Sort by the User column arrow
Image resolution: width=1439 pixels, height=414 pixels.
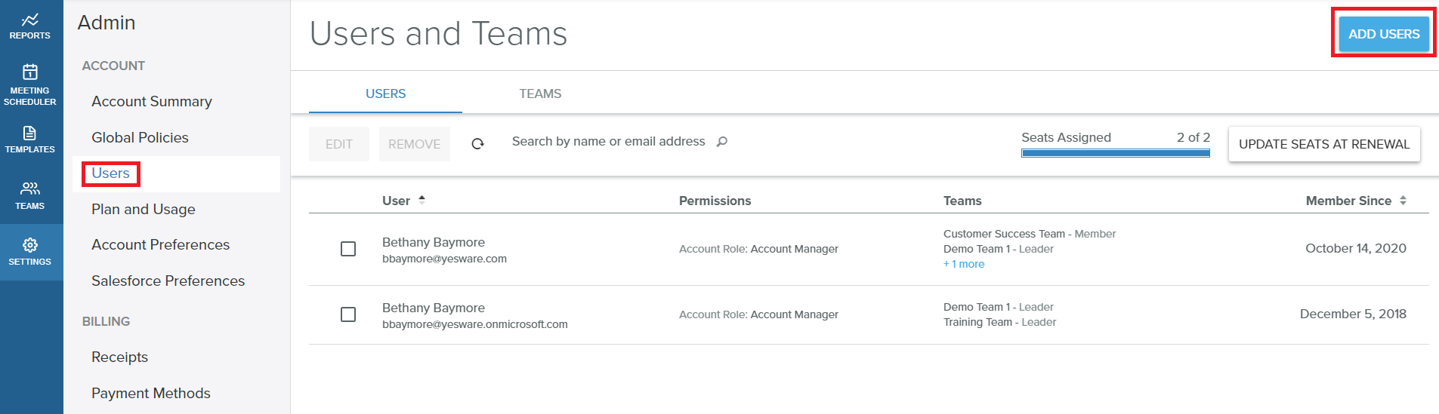[422, 200]
